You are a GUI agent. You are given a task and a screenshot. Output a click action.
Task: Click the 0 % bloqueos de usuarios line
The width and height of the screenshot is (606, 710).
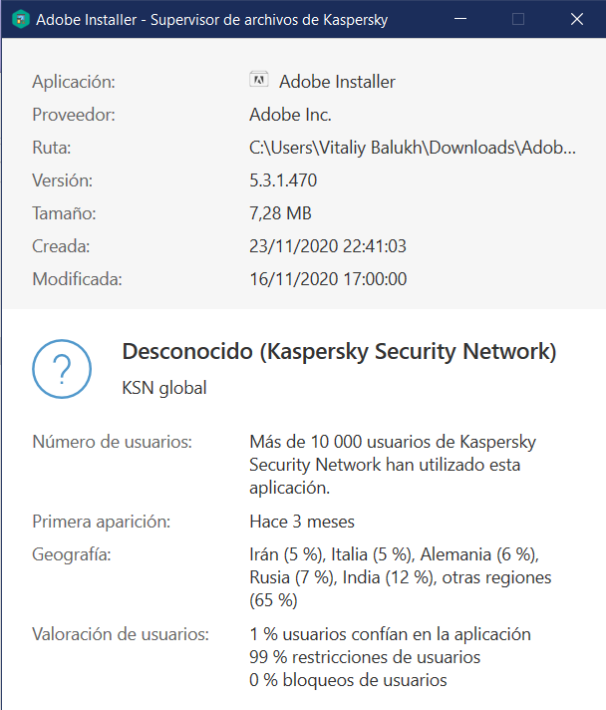tap(348, 680)
